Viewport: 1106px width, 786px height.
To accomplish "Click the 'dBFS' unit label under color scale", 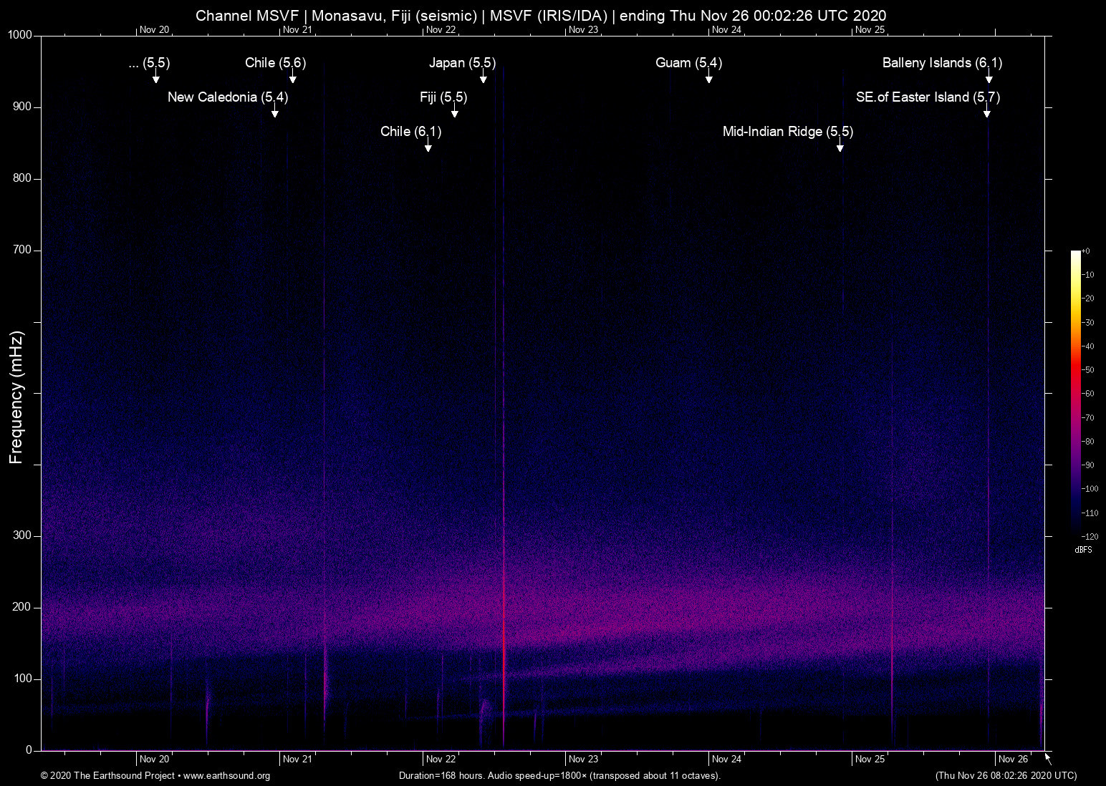I will coord(1083,550).
